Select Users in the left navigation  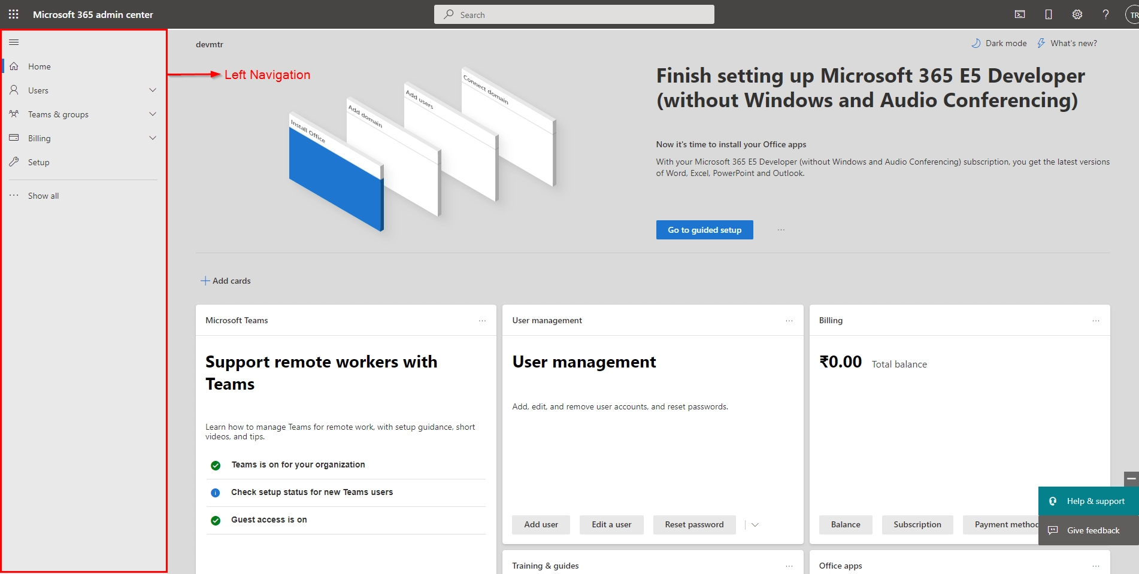coord(83,90)
